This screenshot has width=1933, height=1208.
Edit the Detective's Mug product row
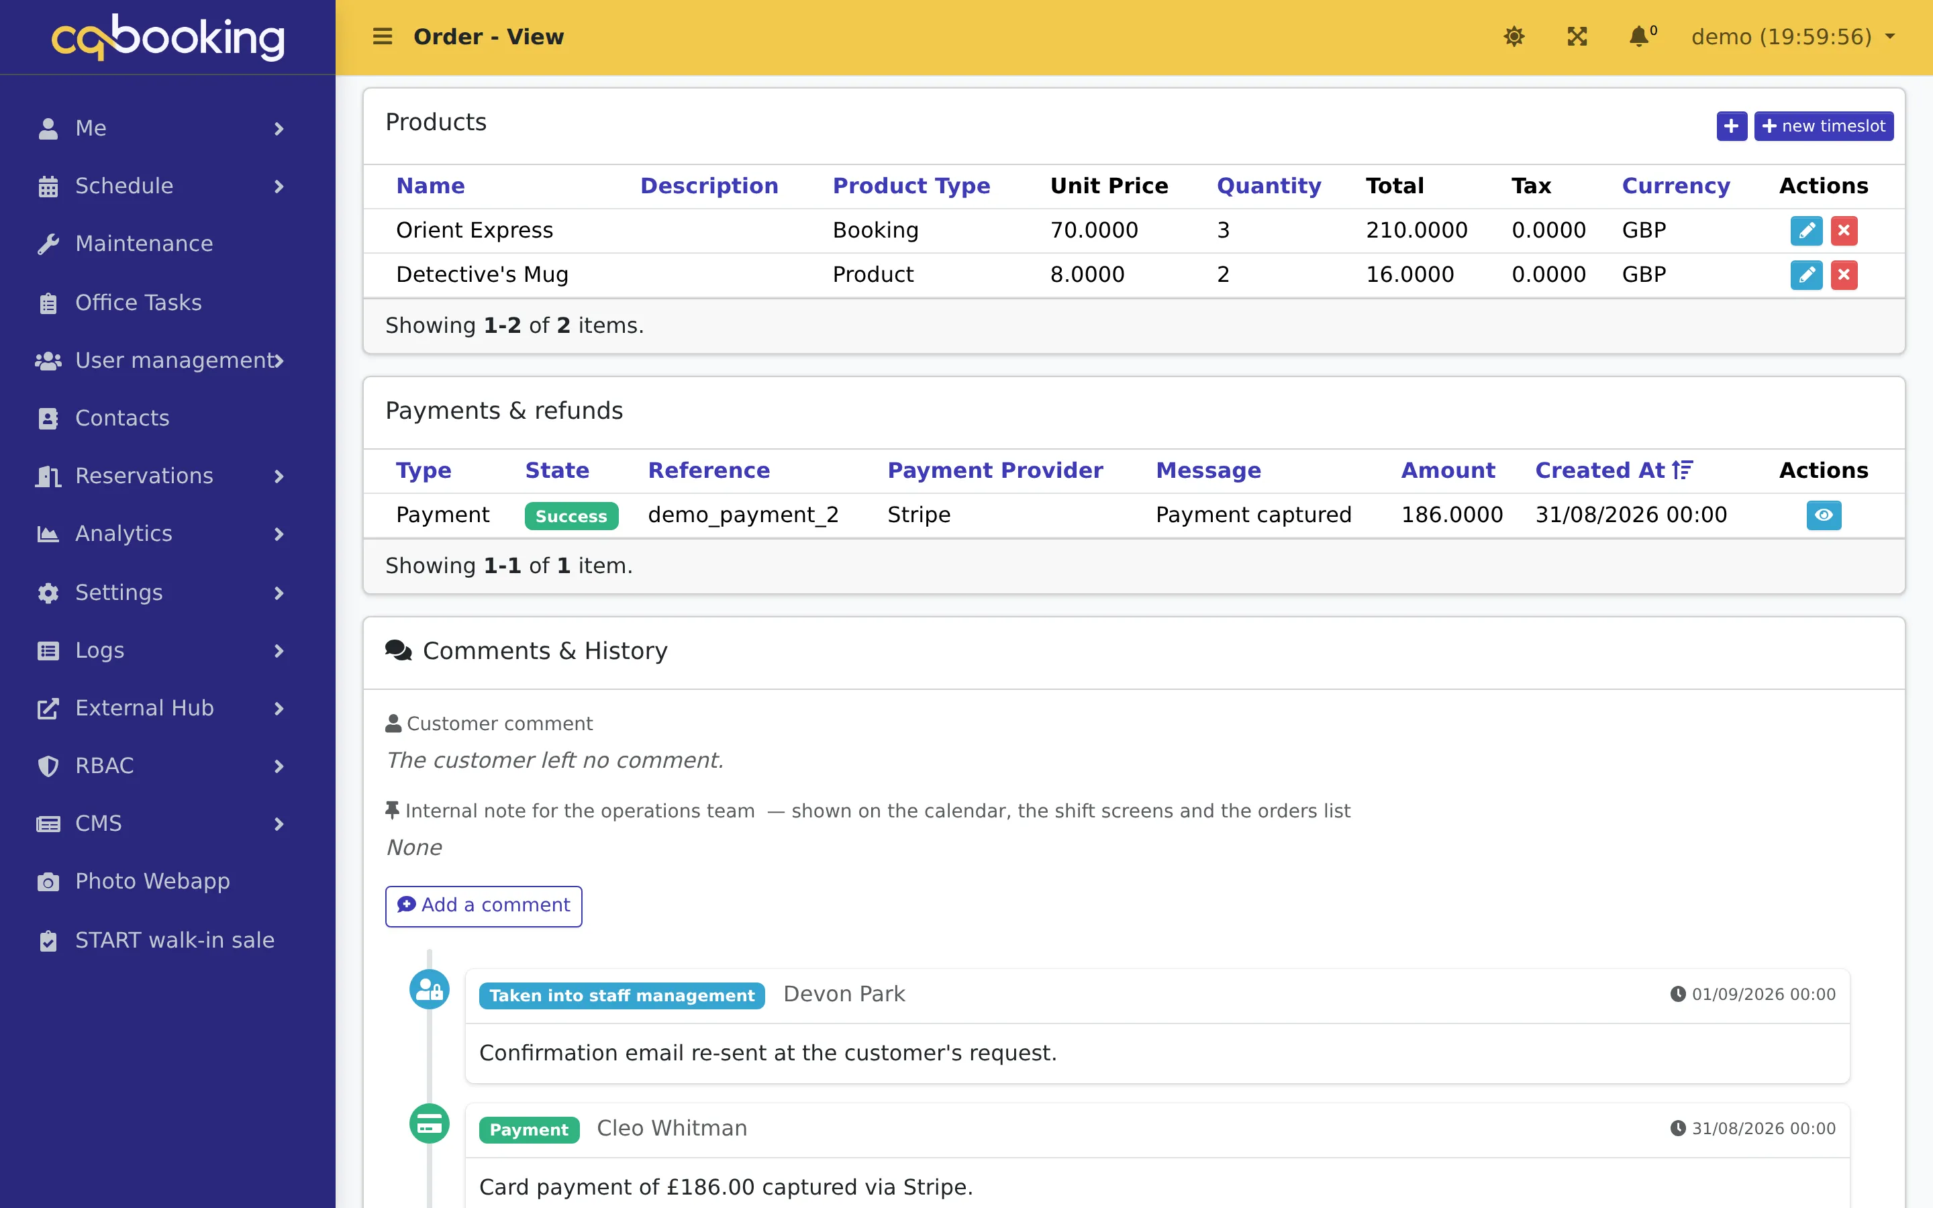1806,275
